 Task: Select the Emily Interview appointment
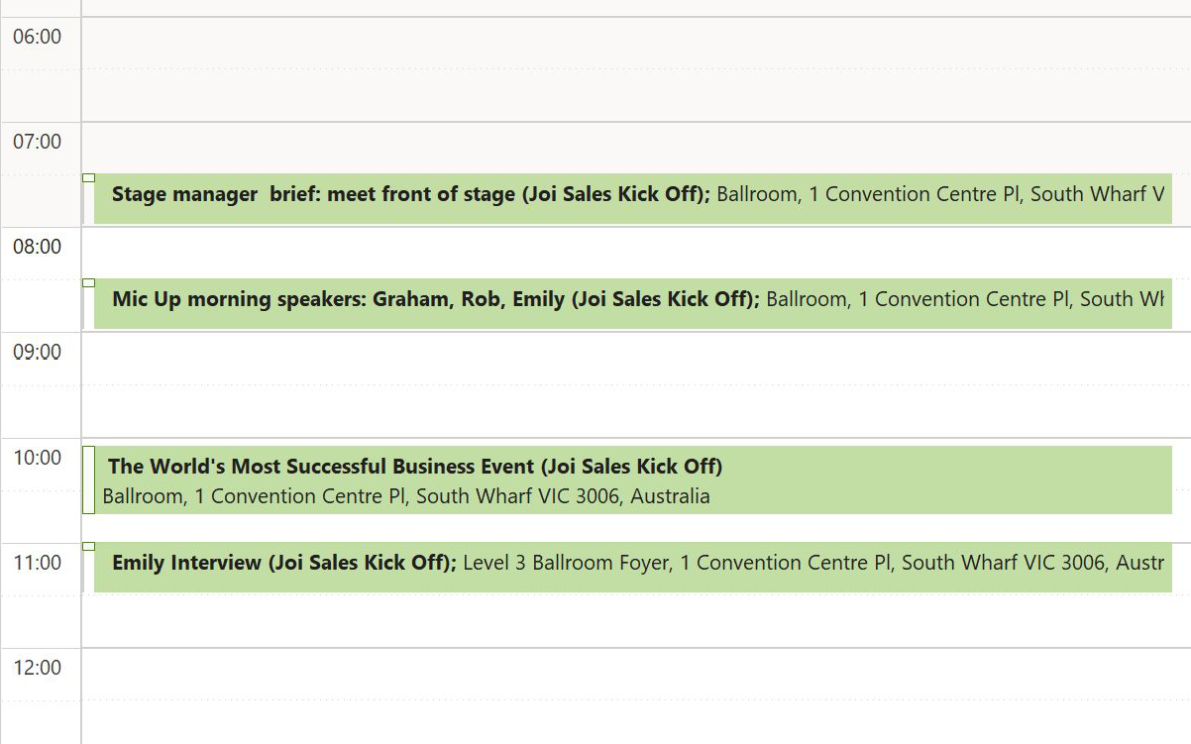tap(634, 567)
